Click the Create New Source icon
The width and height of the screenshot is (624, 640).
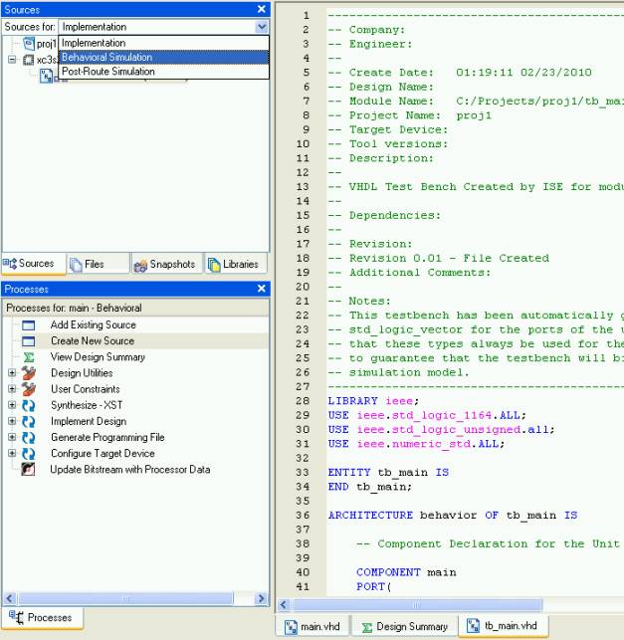click(x=28, y=341)
